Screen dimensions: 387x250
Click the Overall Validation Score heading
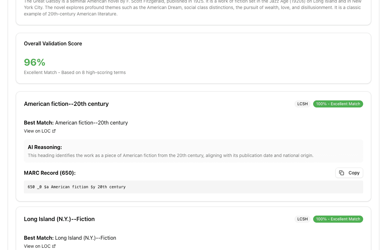pyautogui.click(x=53, y=43)
